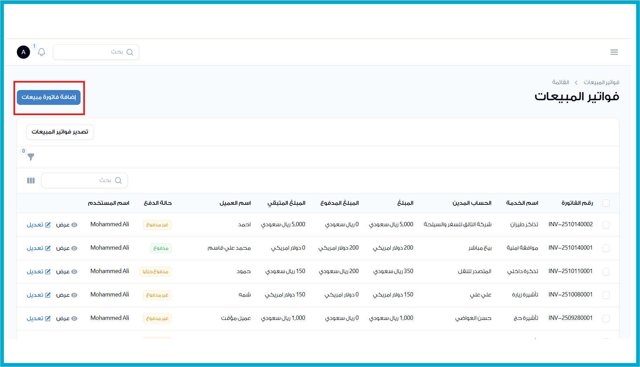Viewport: 640px width, 367px height.
Task: Sort by حالة الدفع column header
Action: pyautogui.click(x=158, y=203)
